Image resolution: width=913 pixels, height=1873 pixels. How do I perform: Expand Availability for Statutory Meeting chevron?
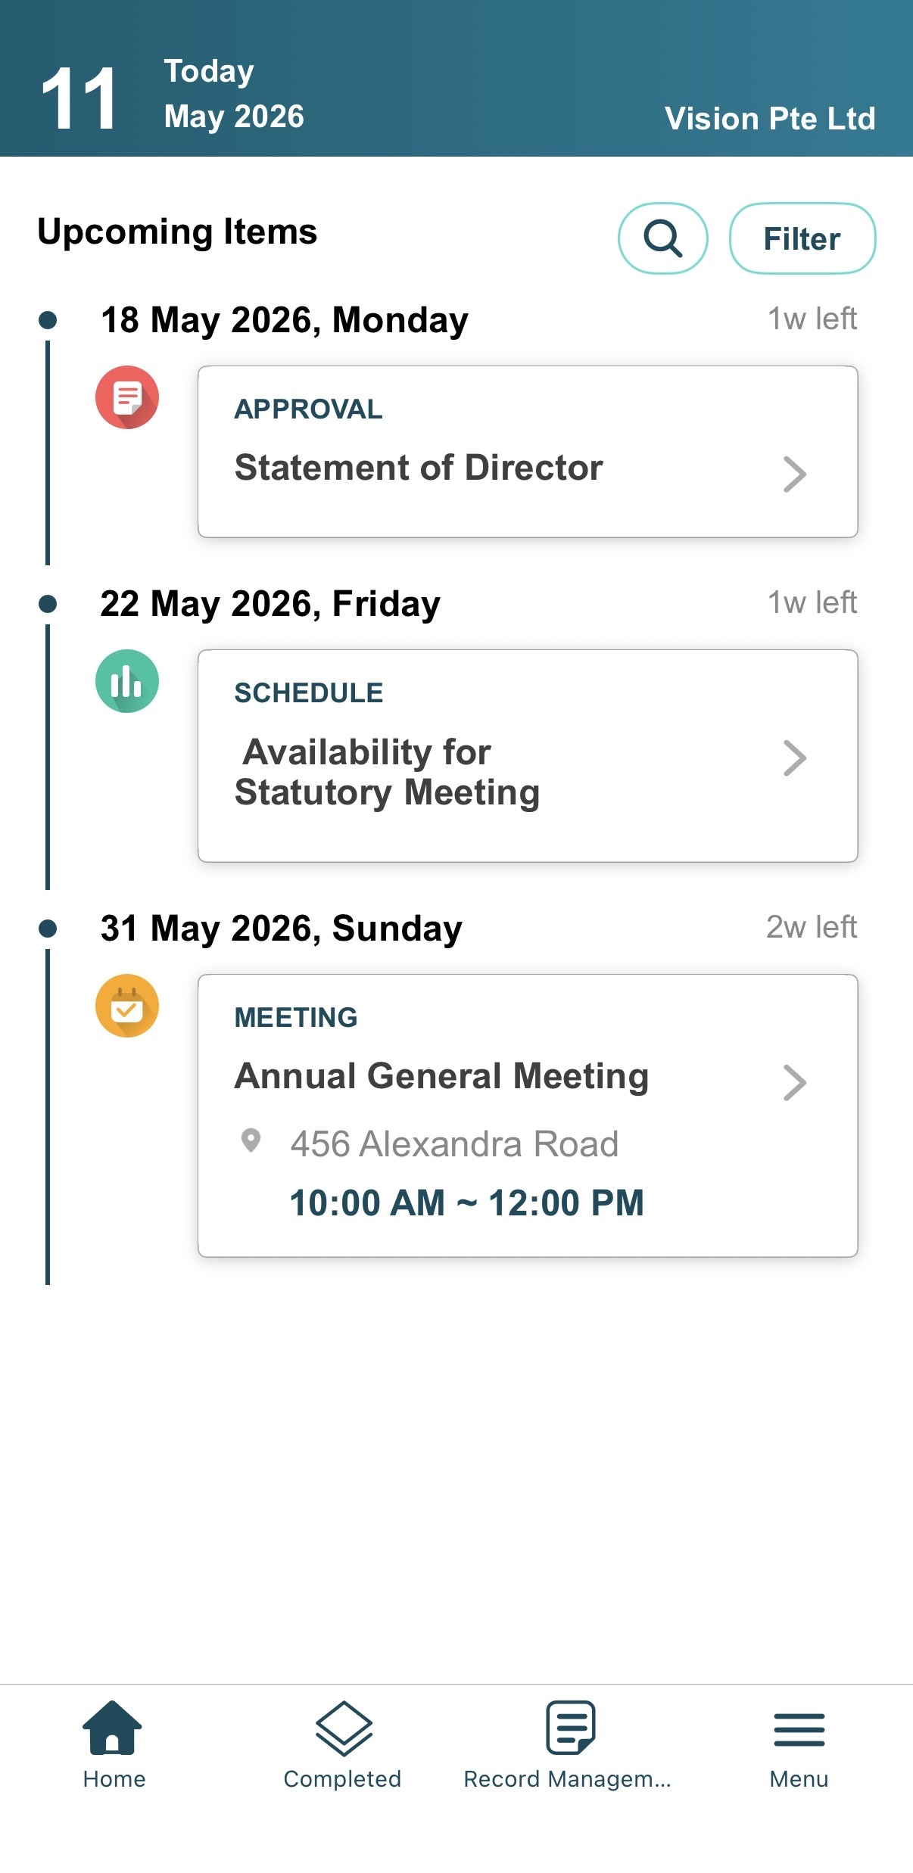coord(794,758)
